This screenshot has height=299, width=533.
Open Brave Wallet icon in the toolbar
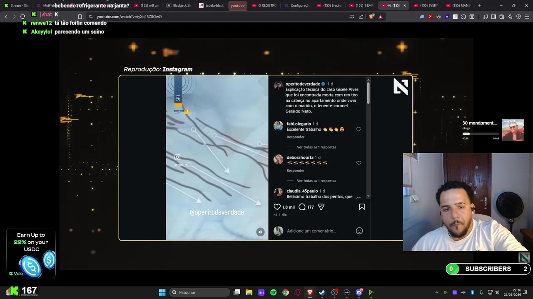point(502,17)
